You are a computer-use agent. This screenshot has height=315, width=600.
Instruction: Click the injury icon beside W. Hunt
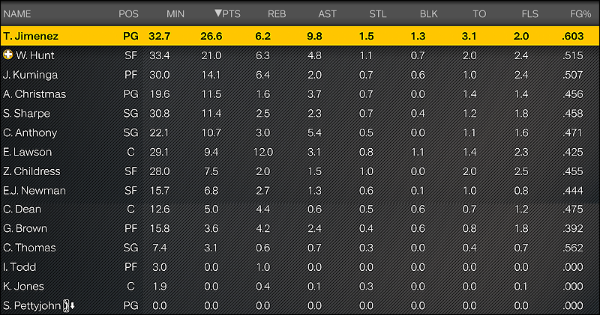(x=7, y=55)
